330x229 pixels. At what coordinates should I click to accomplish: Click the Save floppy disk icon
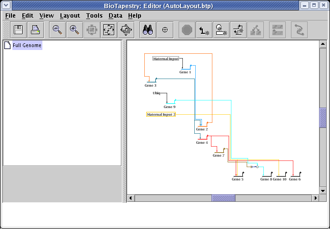point(19,30)
